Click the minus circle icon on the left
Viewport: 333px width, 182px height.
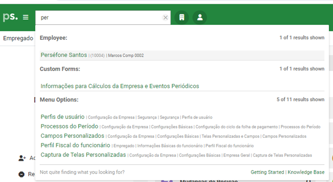coord(21,174)
